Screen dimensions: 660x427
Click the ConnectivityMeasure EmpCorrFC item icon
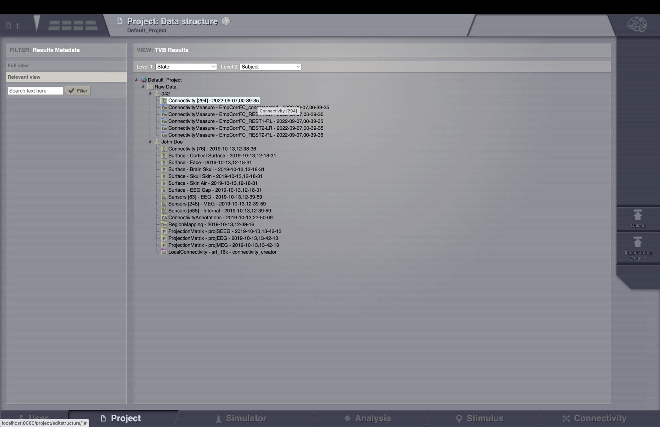point(164,107)
